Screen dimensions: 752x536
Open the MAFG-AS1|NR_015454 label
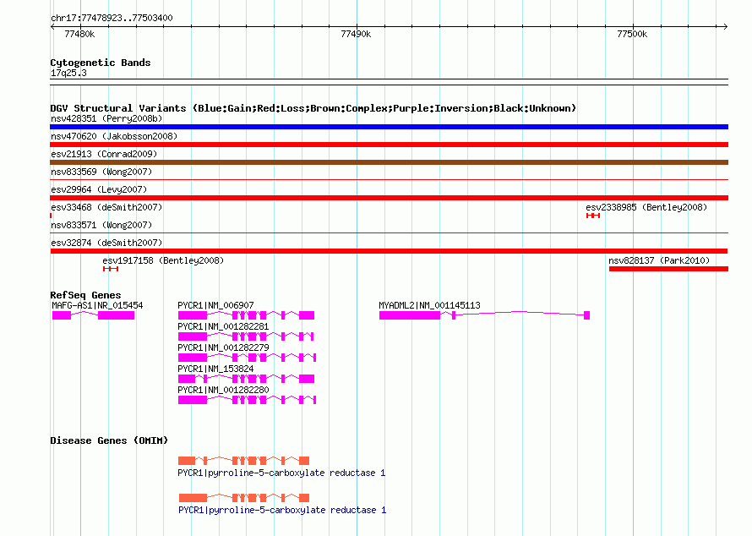pyautogui.click(x=97, y=306)
